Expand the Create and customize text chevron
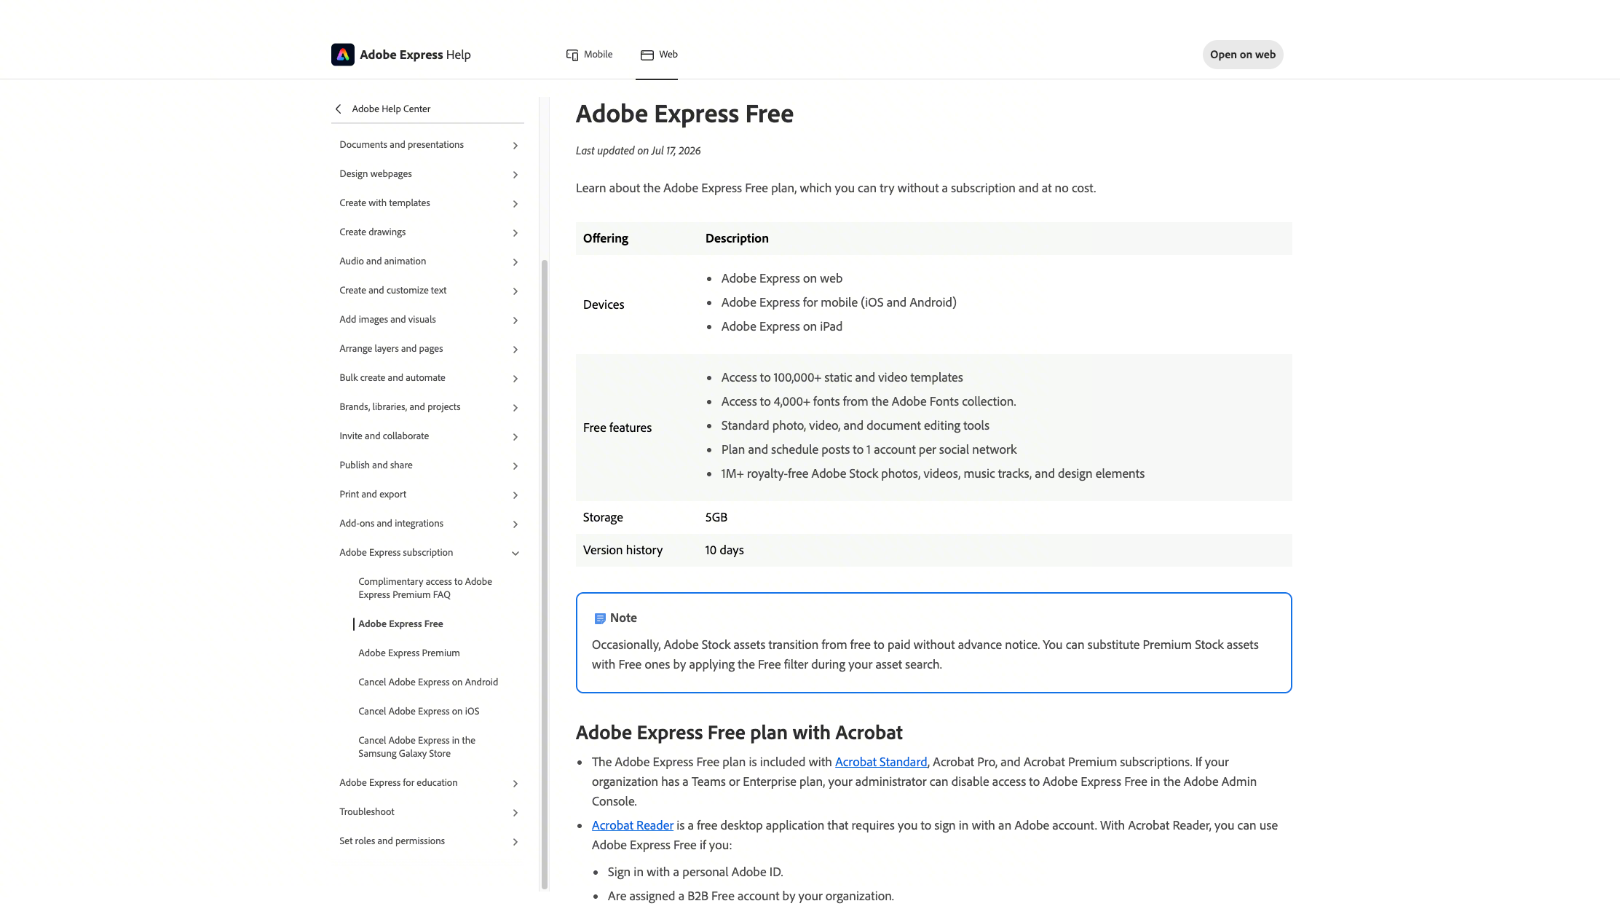Image resolution: width=1620 pixels, height=917 pixels. point(515,291)
